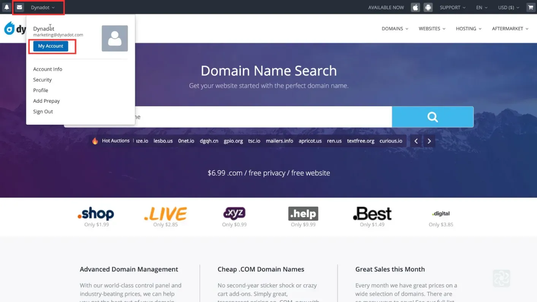Screen dimensions: 537x302
Task: Click the profile avatar placeholder image
Action: pyautogui.click(x=115, y=38)
